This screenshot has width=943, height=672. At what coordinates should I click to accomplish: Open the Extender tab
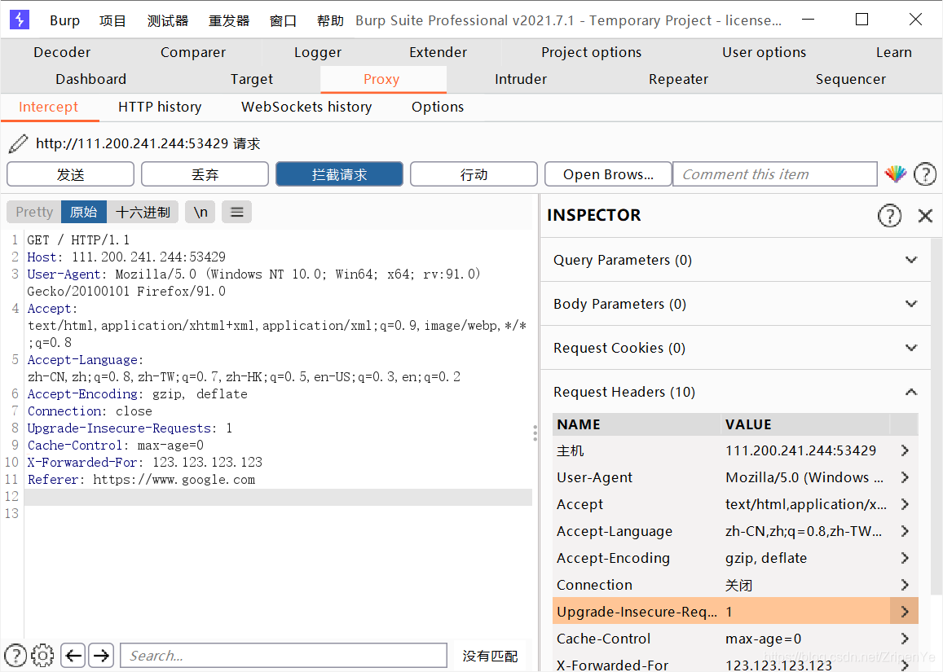click(x=438, y=52)
